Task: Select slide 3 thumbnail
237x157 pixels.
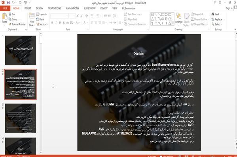Action: pos(21,118)
